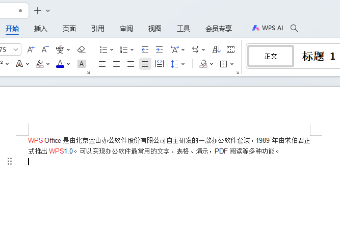
Task: Open the 视图 tab
Action: [155, 29]
